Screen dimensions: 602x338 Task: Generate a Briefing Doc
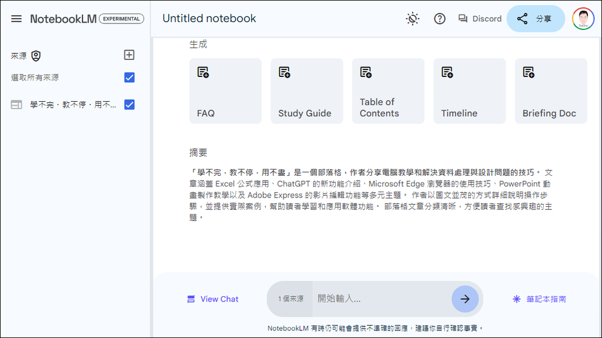tap(551, 91)
